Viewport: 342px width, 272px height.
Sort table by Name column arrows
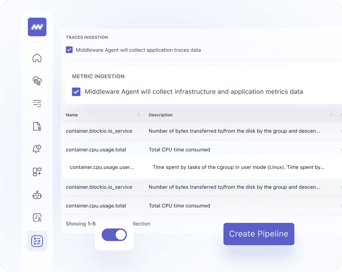[138, 115]
